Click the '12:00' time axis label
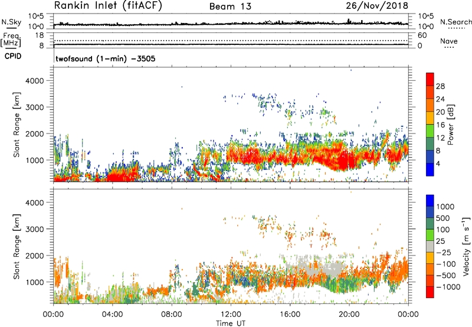This screenshot has height=327, width=472. 231,315
